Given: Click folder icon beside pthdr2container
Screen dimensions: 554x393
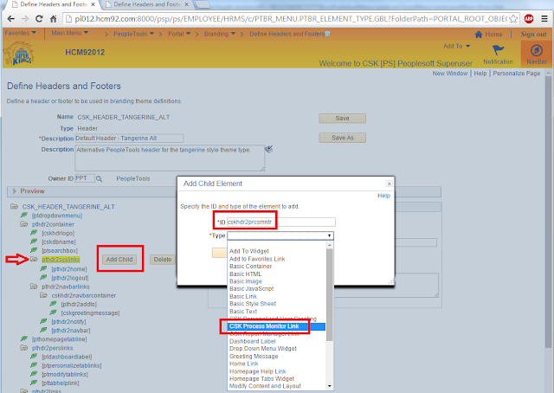Looking at the screenshot, I should point(24,224).
